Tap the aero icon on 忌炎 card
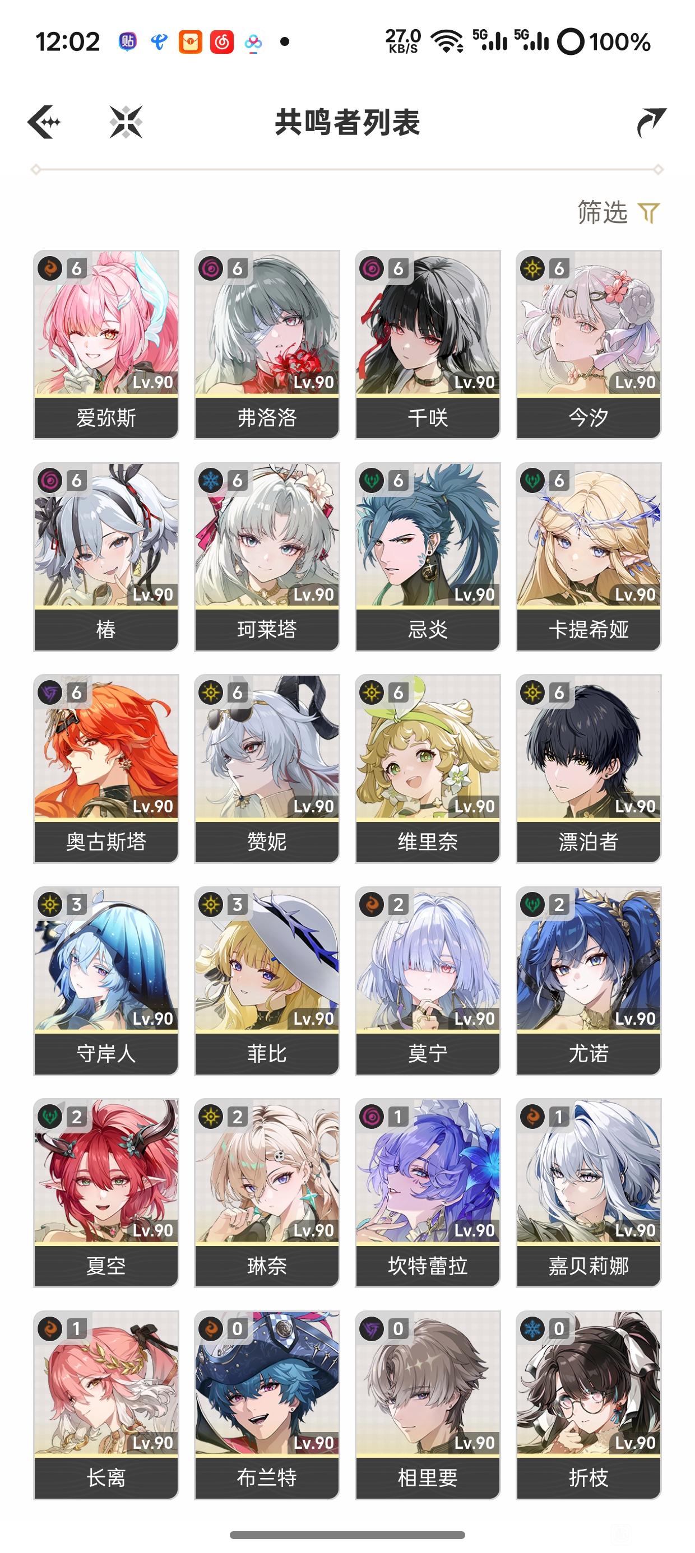695x1553 pixels. [372, 481]
